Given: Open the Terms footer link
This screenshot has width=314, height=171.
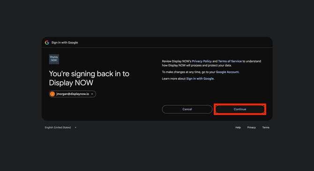Looking at the screenshot, I should point(266,128).
